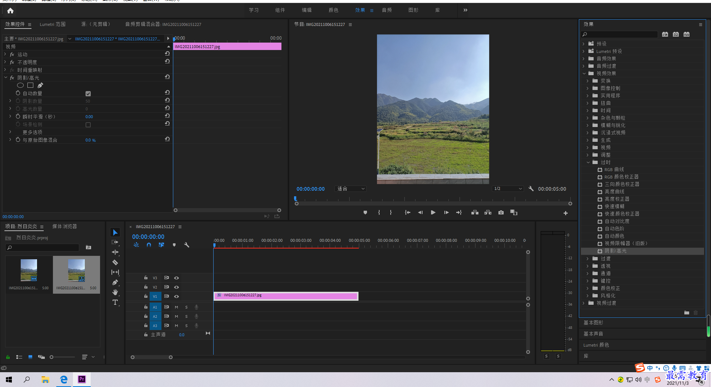The image size is (711, 387).
Task: Open the 适合 zoom level dropdown
Action: (x=350, y=189)
